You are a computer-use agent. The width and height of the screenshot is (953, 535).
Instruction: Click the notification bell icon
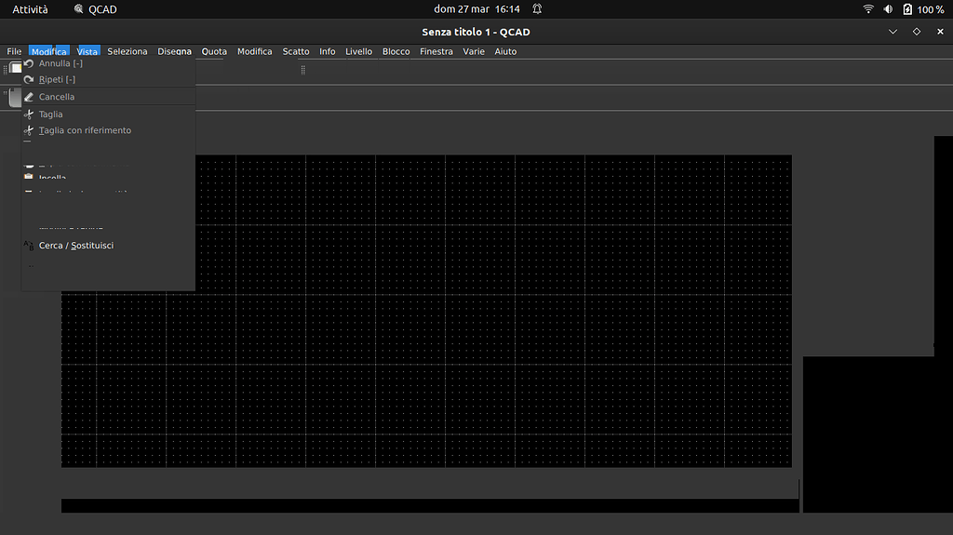point(537,9)
